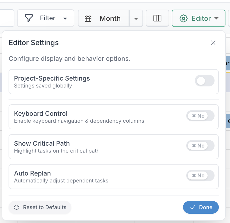The width and height of the screenshot is (230, 223).
Task: Turn on the Keyboard Control switch
Action: [x=200, y=116]
